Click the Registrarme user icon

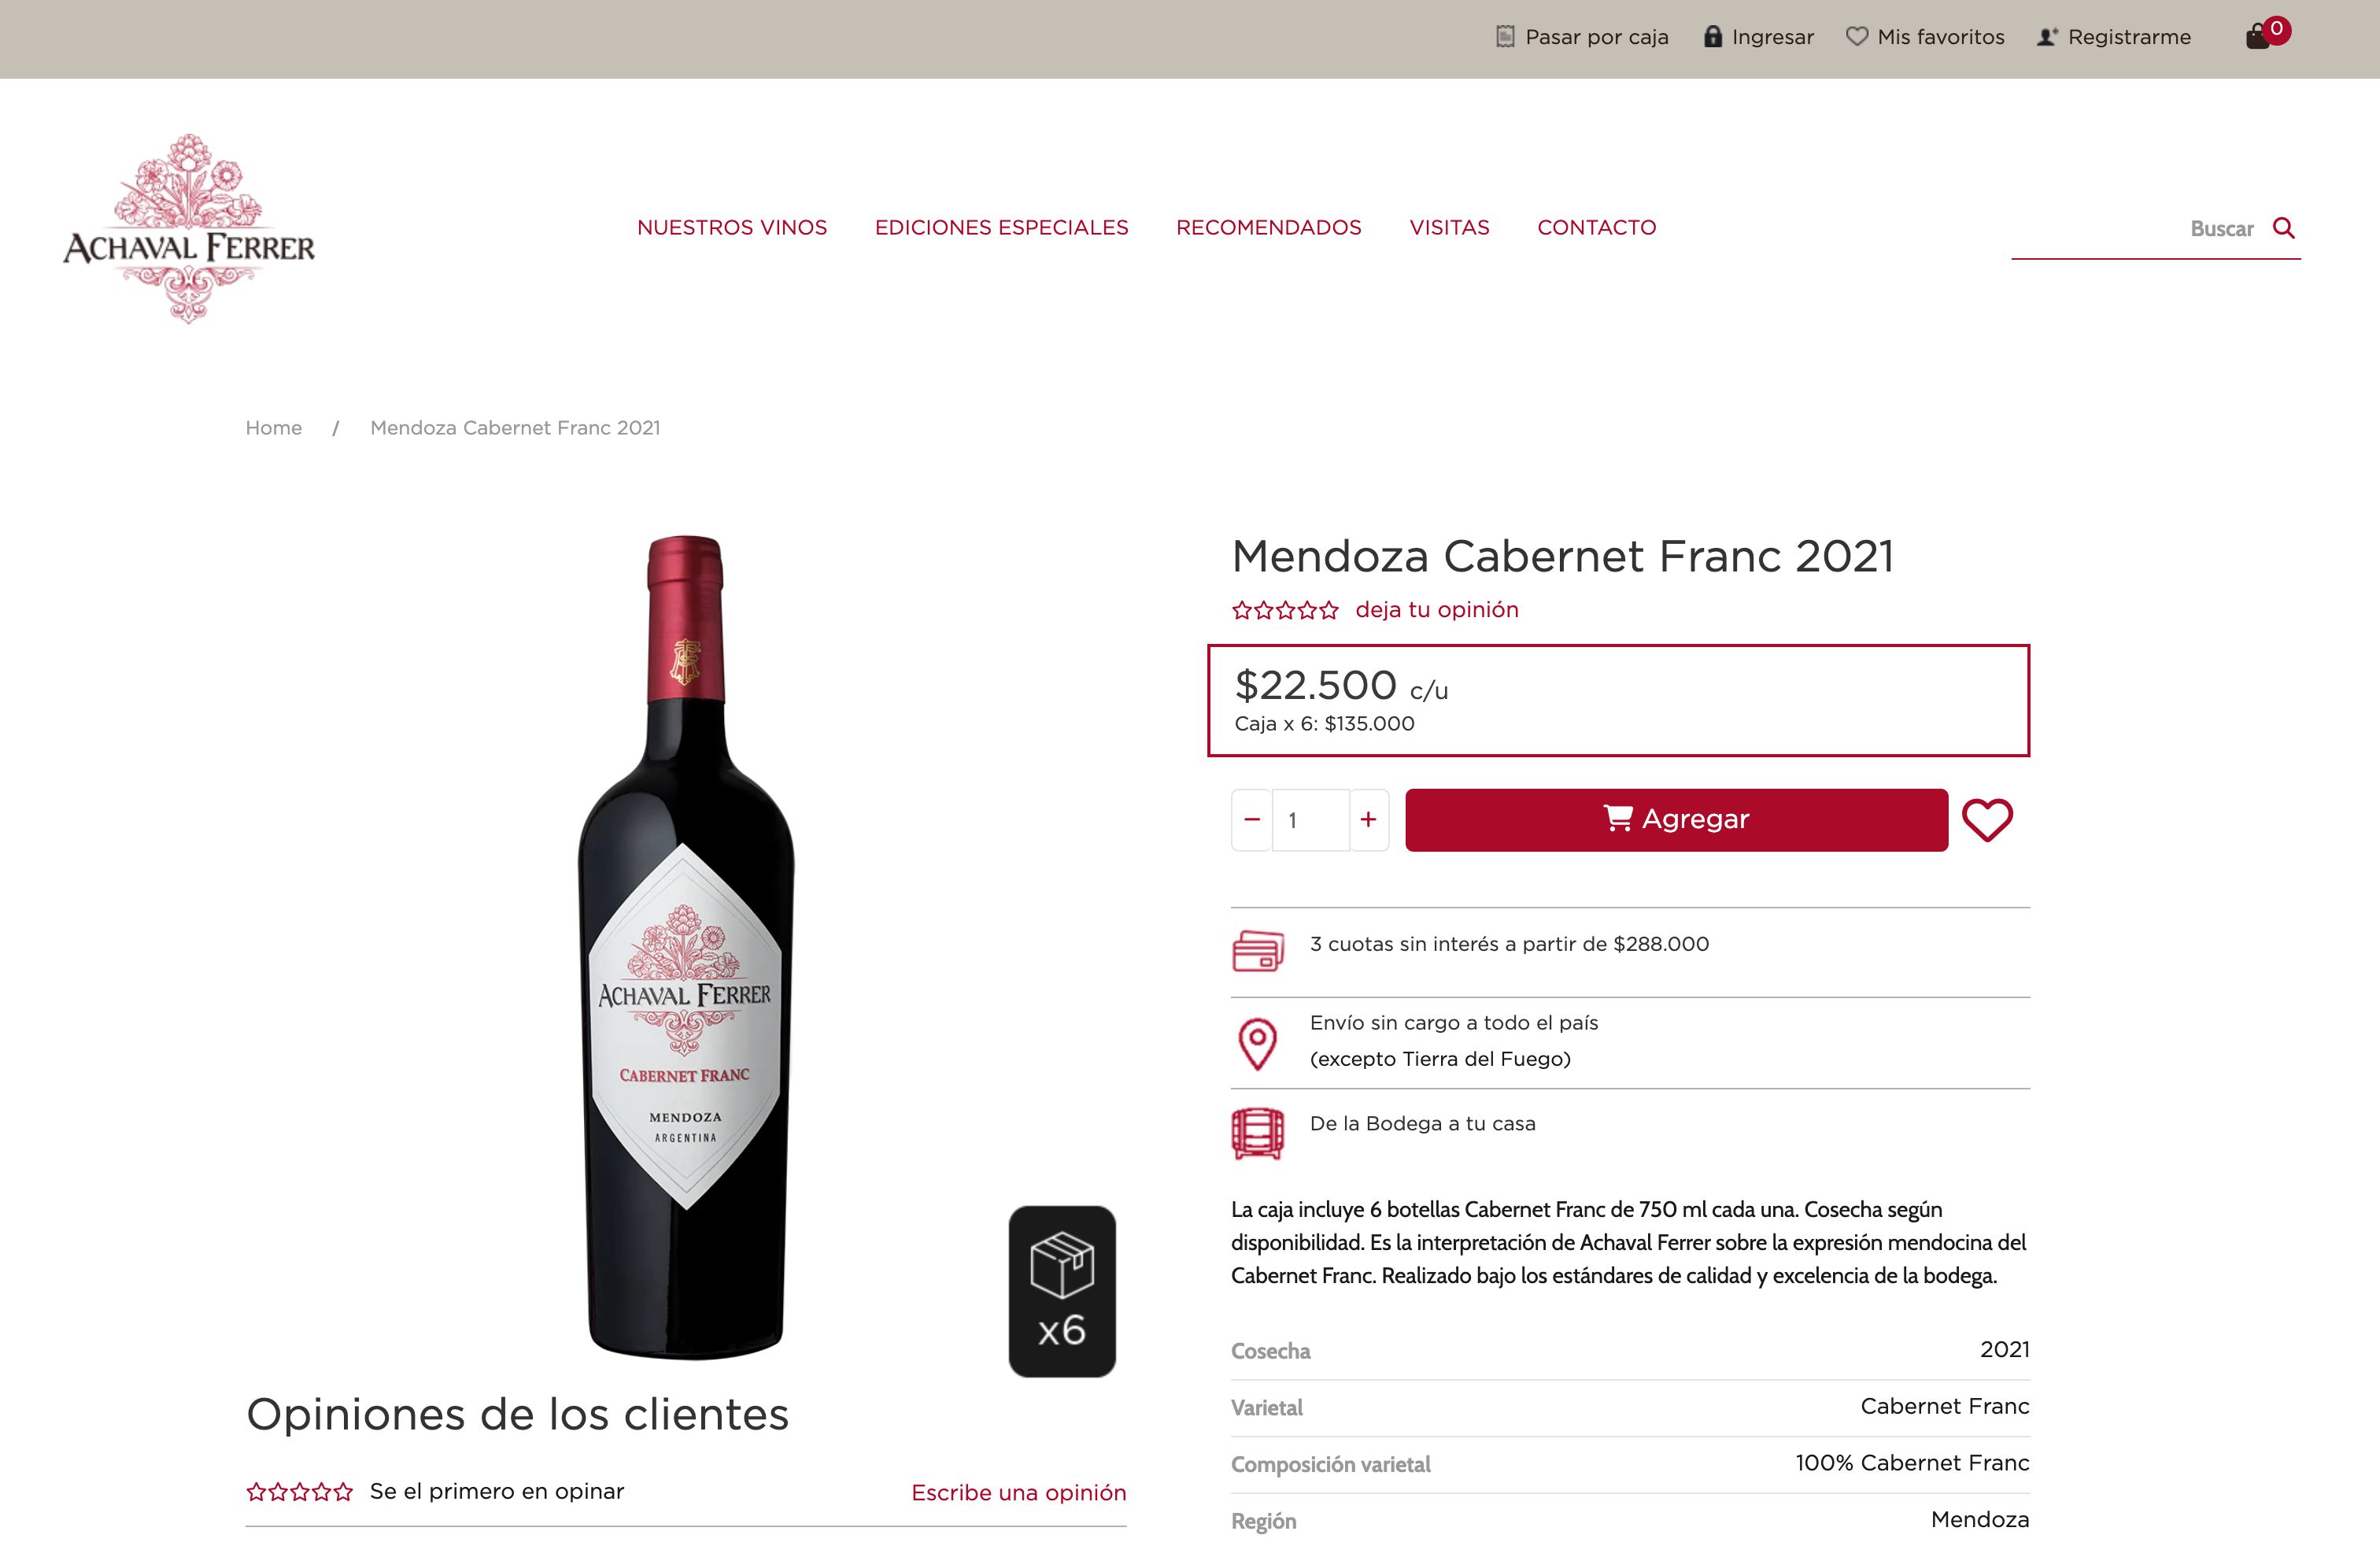click(2047, 36)
